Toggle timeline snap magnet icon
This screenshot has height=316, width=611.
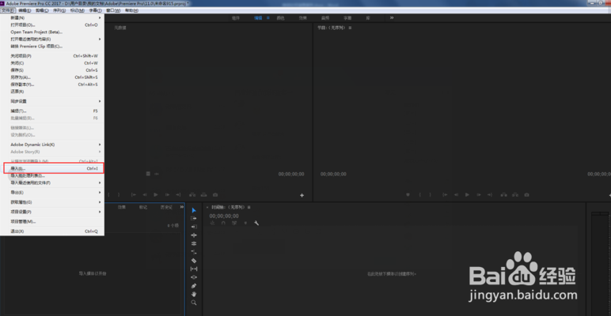[224, 223]
